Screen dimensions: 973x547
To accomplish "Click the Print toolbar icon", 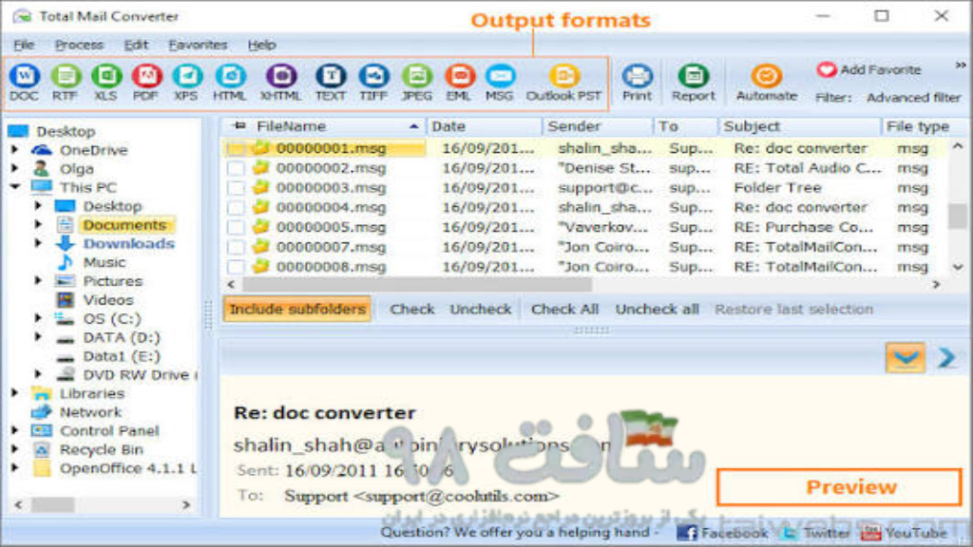I will pos(638,83).
